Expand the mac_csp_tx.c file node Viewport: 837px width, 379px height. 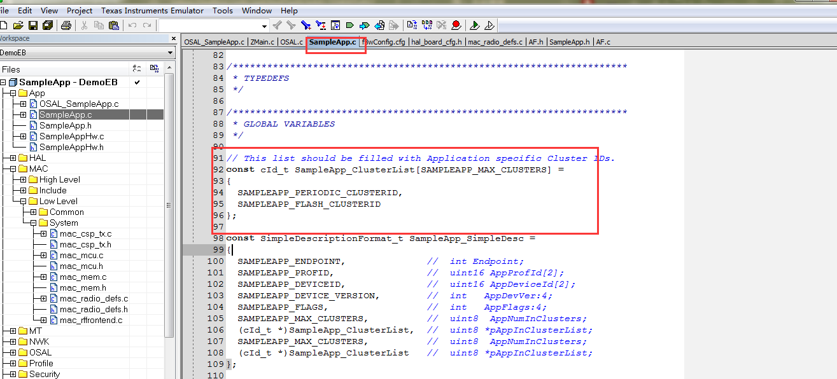(x=43, y=233)
